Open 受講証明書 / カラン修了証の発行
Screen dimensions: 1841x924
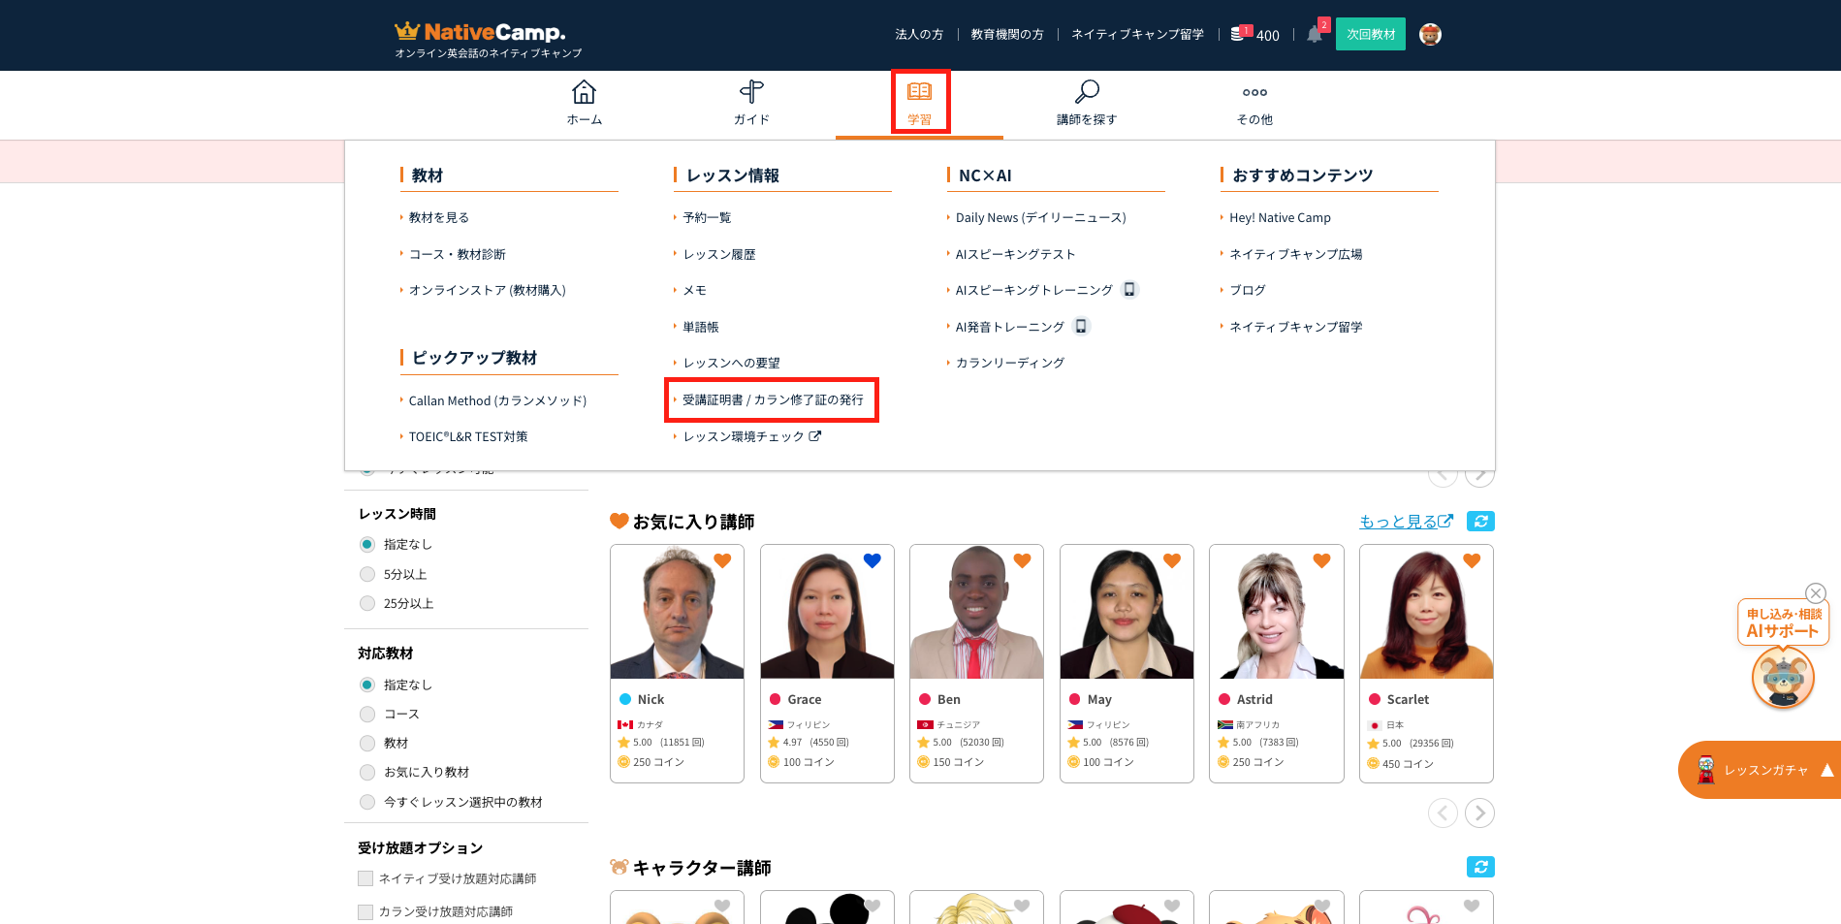click(772, 399)
